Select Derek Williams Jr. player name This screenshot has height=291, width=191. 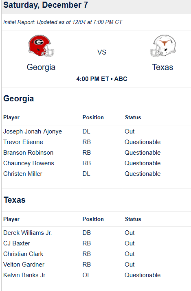(27, 233)
